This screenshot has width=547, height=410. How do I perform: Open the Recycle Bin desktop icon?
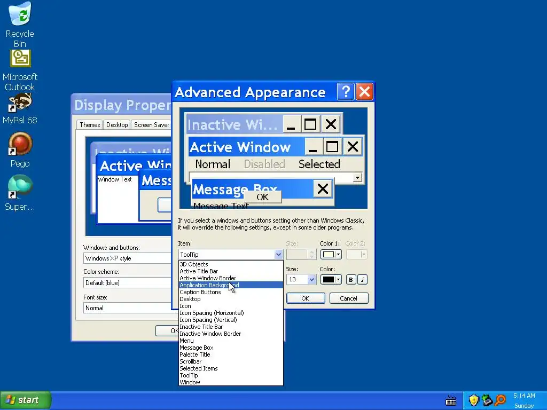(x=20, y=25)
